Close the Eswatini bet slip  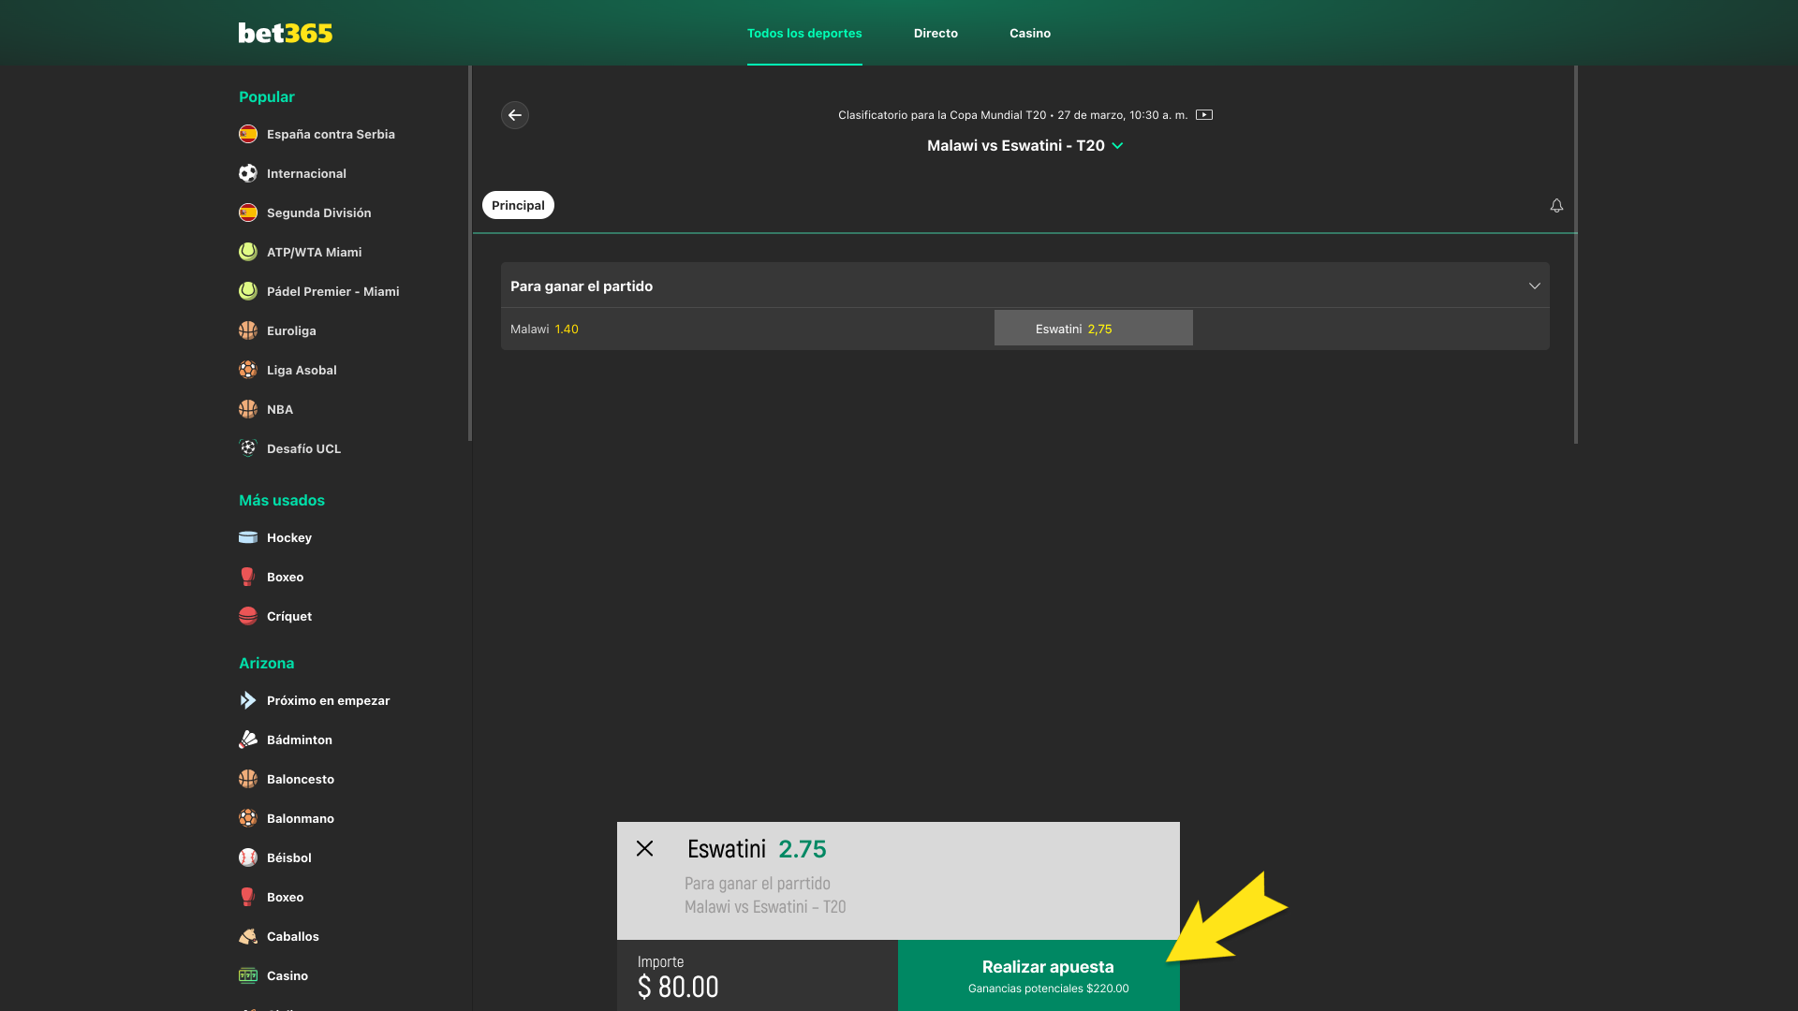(645, 849)
